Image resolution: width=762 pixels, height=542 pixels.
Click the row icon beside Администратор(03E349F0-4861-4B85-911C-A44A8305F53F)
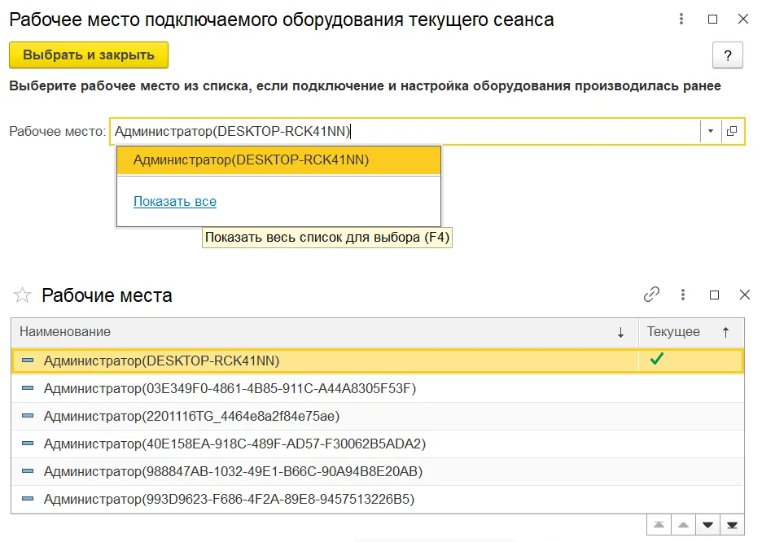[28, 388]
